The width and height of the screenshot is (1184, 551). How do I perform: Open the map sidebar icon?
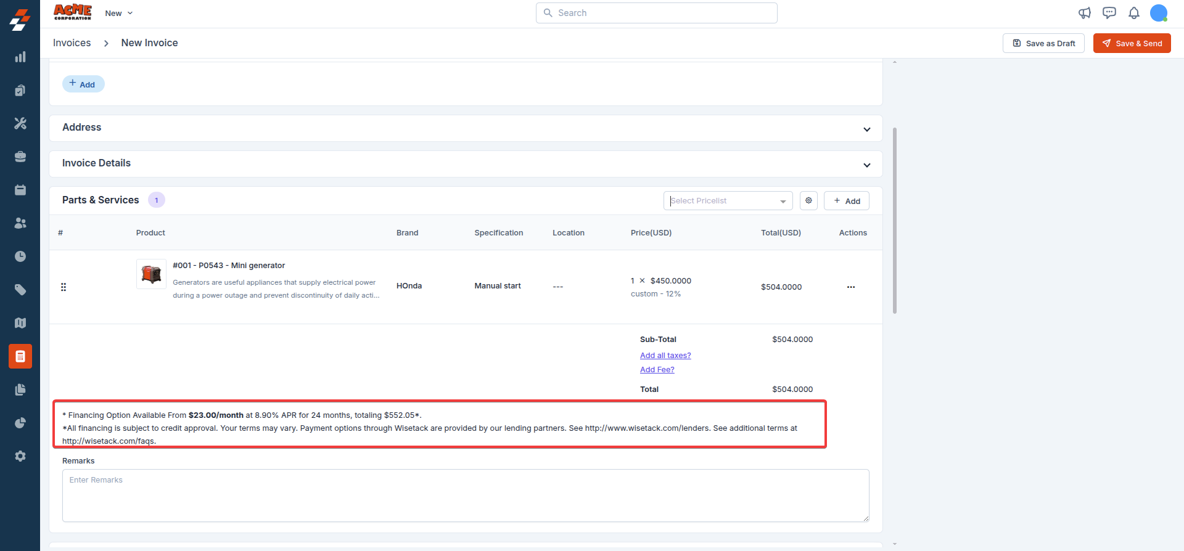20,323
